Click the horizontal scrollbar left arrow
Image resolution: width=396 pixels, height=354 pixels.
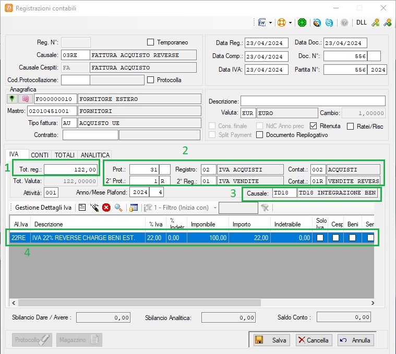coord(14,303)
